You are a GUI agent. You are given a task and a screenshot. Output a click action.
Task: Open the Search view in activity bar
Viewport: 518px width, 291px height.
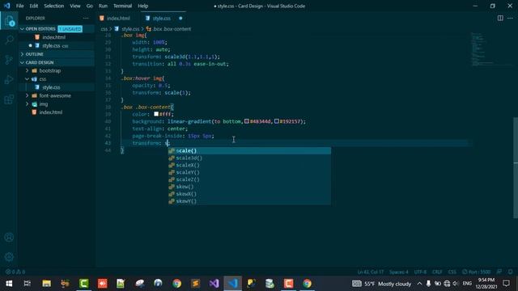(x=9, y=40)
